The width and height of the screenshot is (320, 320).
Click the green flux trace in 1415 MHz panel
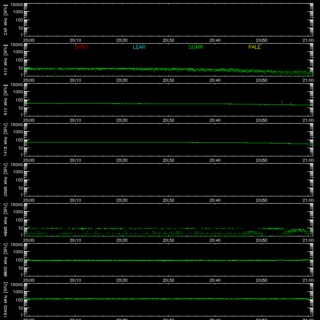[168, 142]
